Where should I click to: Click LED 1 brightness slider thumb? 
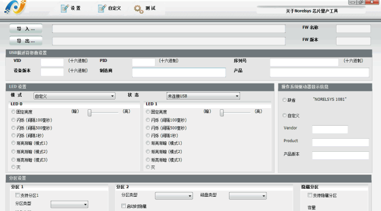pos(222,113)
